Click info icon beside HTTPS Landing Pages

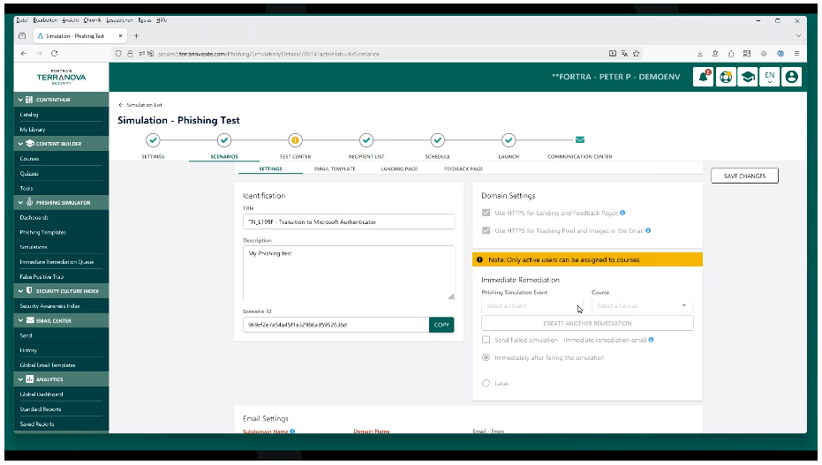pyautogui.click(x=622, y=213)
